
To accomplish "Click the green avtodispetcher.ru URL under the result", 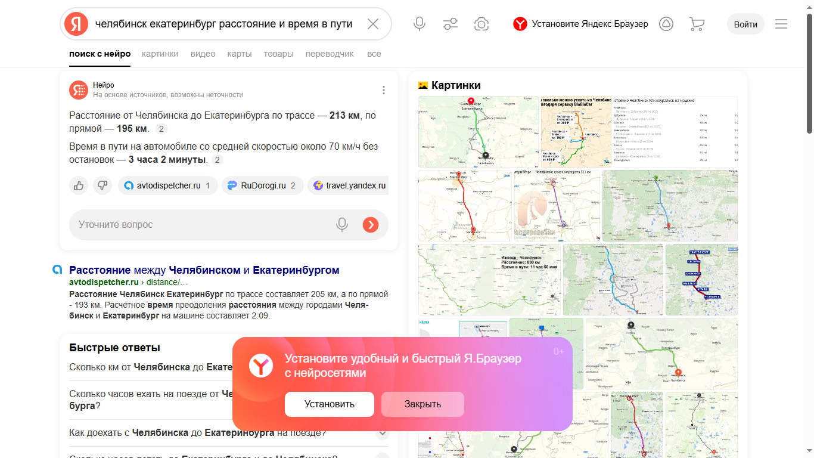I will pos(104,282).
